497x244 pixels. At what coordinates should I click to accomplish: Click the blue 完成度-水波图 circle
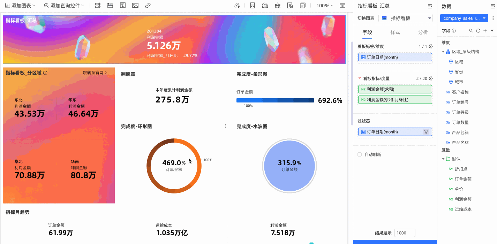[x=289, y=166]
